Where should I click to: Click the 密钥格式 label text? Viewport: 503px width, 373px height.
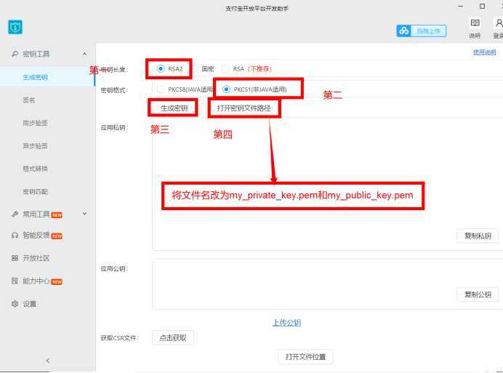[114, 90]
